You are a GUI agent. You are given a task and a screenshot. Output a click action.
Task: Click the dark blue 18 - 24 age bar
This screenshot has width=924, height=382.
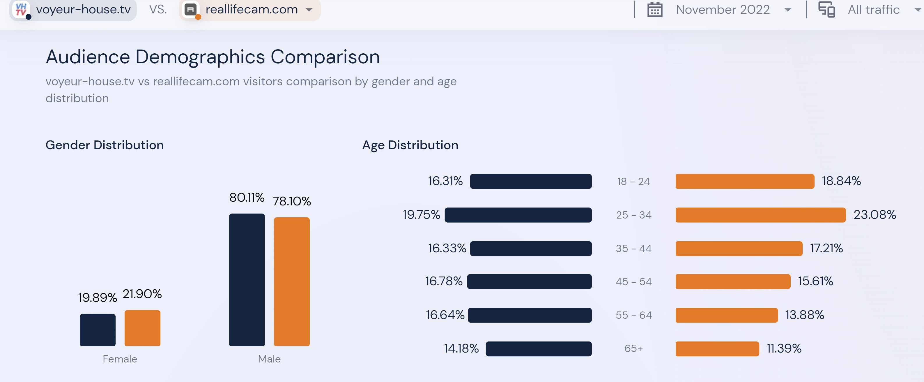(x=530, y=181)
